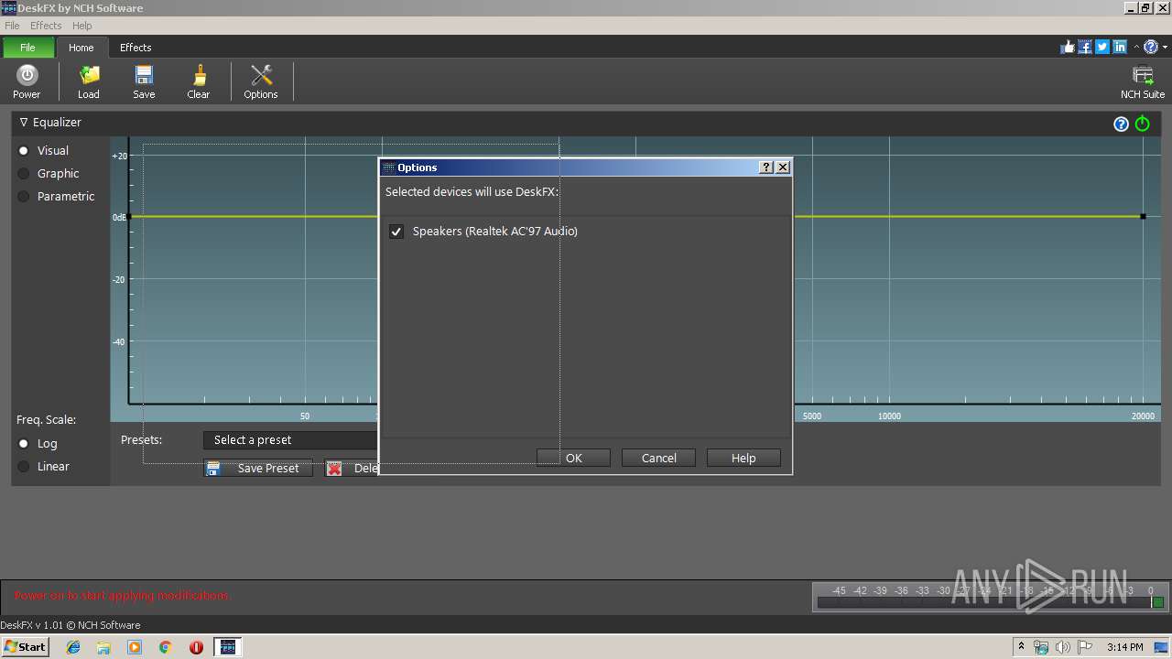This screenshot has height=659, width=1172.
Task: Click the network tray icon
Action: 1041,647
